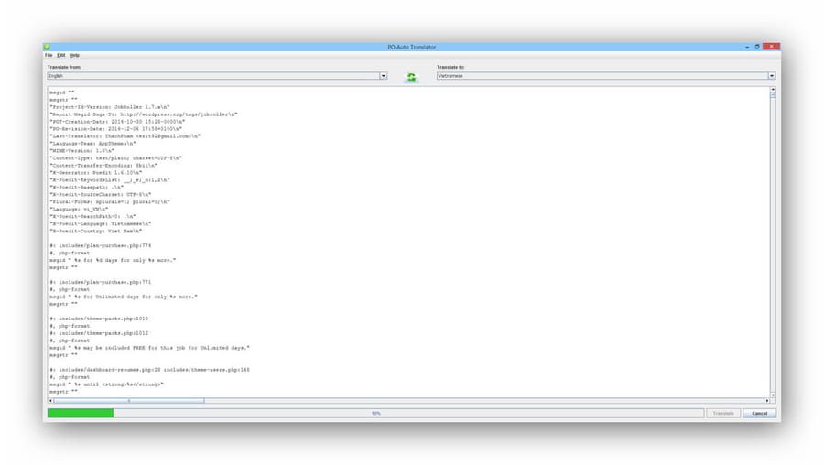Click the theme-packs.php:1012 reference line
This screenshot has height=465, width=824.
pos(99,333)
